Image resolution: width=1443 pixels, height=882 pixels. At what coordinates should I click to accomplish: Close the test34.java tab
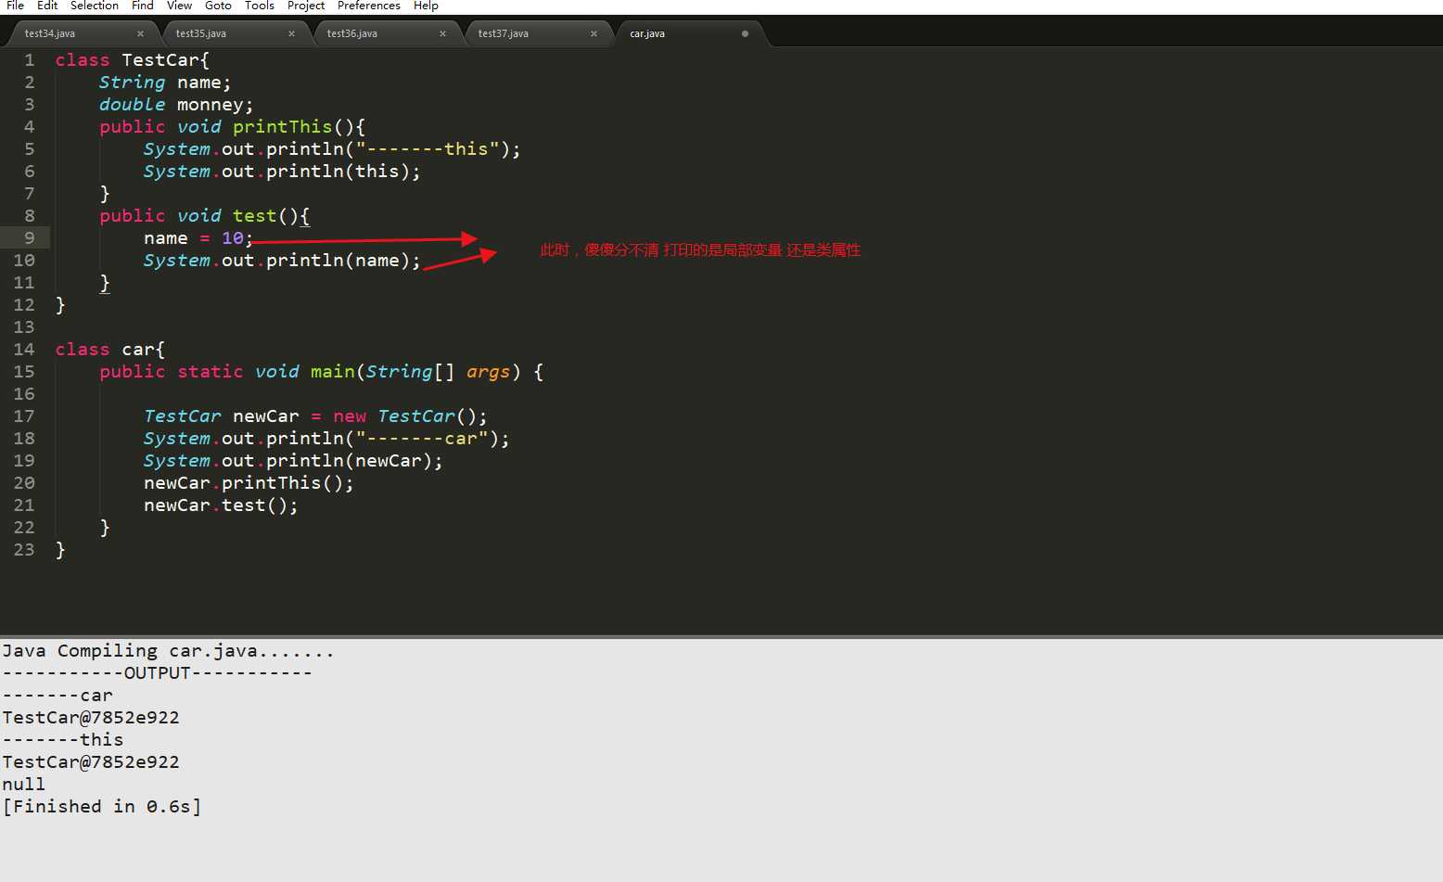pyautogui.click(x=140, y=33)
